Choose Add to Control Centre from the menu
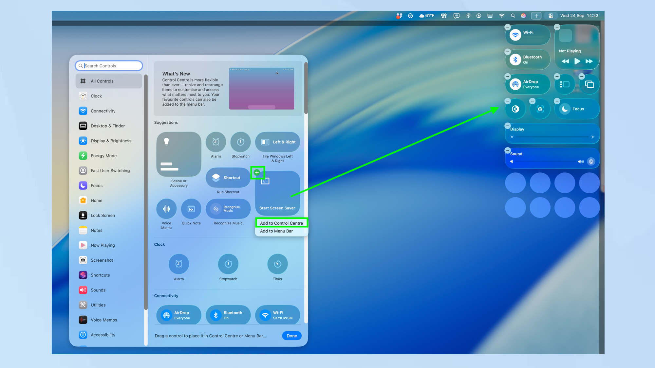 pyautogui.click(x=281, y=223)
